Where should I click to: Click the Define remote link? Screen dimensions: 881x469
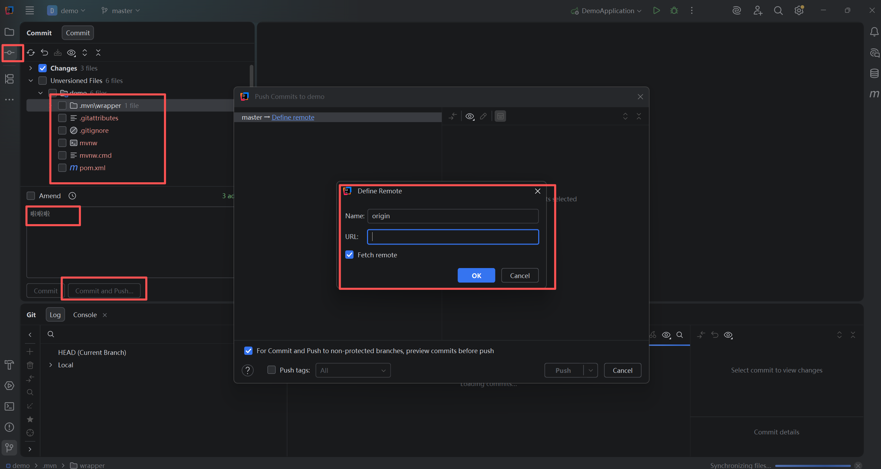[293, 117]
